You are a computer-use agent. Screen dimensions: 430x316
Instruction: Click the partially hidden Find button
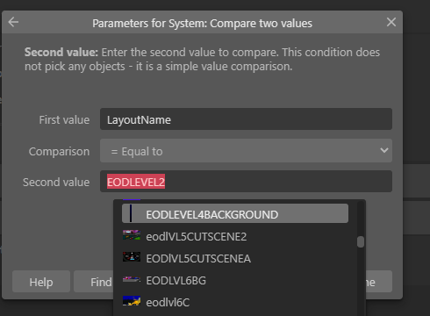coord(94,282)
